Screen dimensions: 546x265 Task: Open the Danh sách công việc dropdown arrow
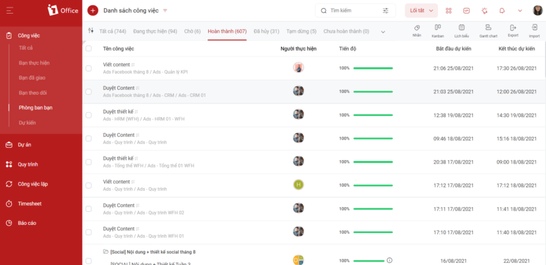(x=165, y=10)
